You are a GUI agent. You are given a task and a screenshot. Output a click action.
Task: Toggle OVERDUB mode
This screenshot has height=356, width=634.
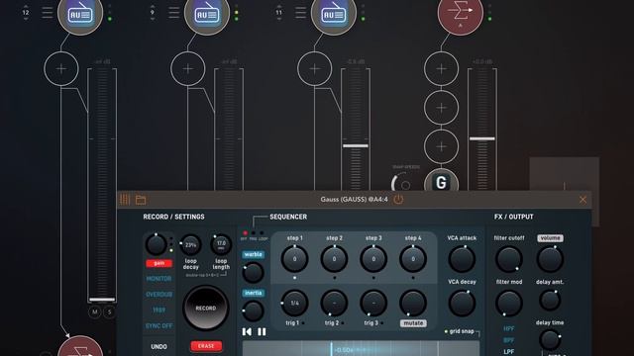[158, 295]
